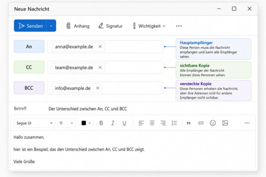
Task: Expand the font color picker chevron
Action: 90,123
